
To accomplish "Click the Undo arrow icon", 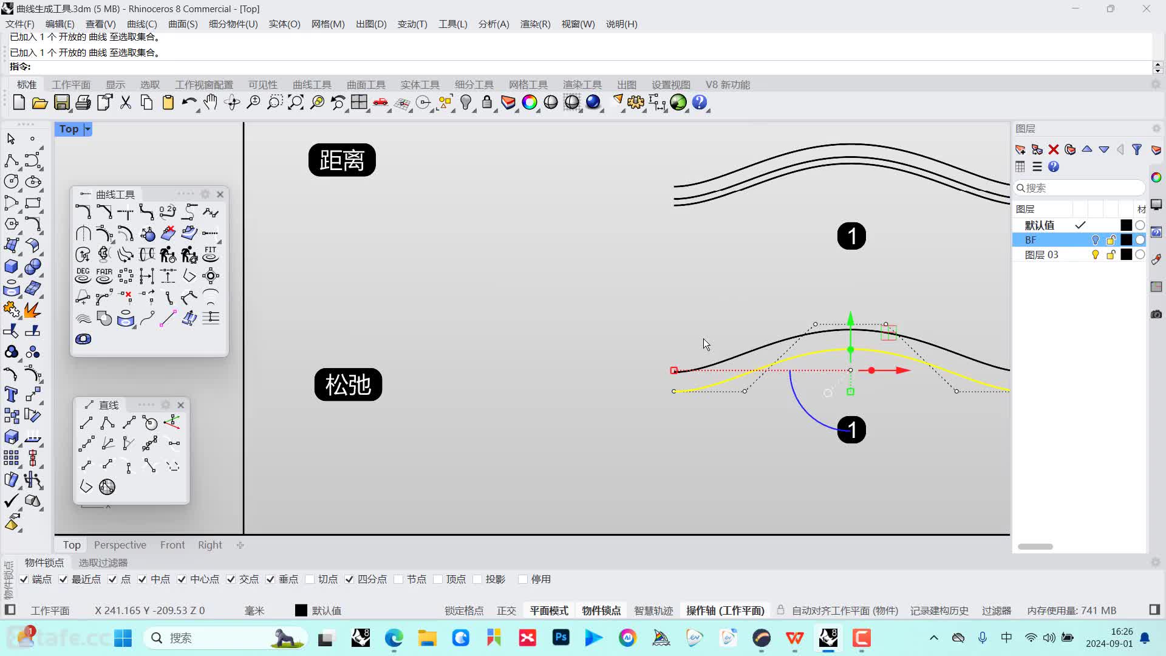I will [x=189, y=103].
